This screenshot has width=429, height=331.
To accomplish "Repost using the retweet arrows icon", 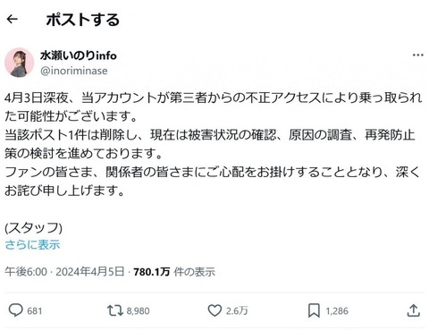I will click(x=114, y=310).
